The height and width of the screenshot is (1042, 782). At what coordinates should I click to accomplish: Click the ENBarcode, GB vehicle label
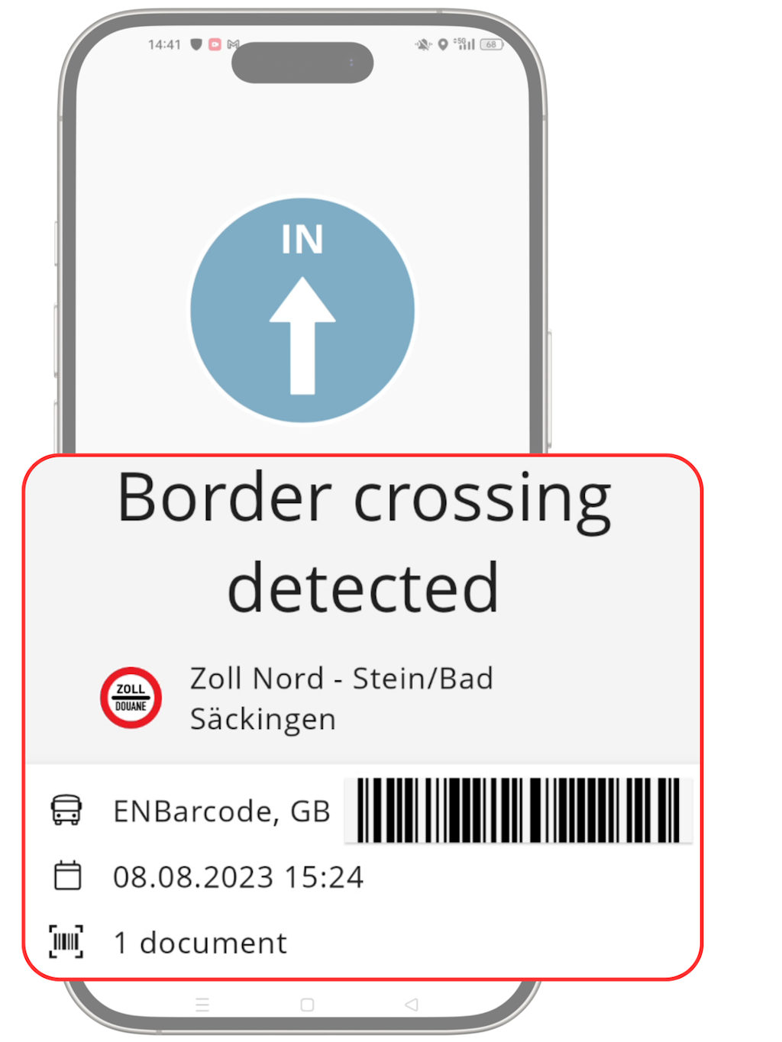point(221,811)
